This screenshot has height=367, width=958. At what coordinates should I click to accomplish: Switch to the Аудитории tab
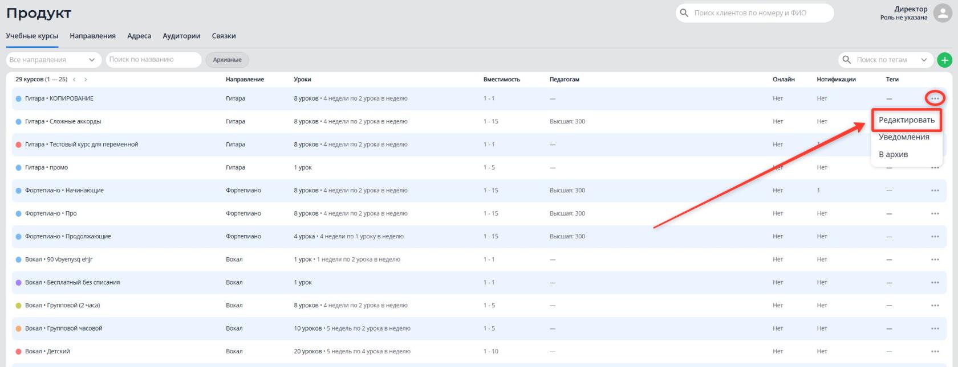coord(181,36)
